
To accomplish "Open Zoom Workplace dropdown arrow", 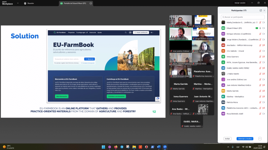I will [18, 3].
